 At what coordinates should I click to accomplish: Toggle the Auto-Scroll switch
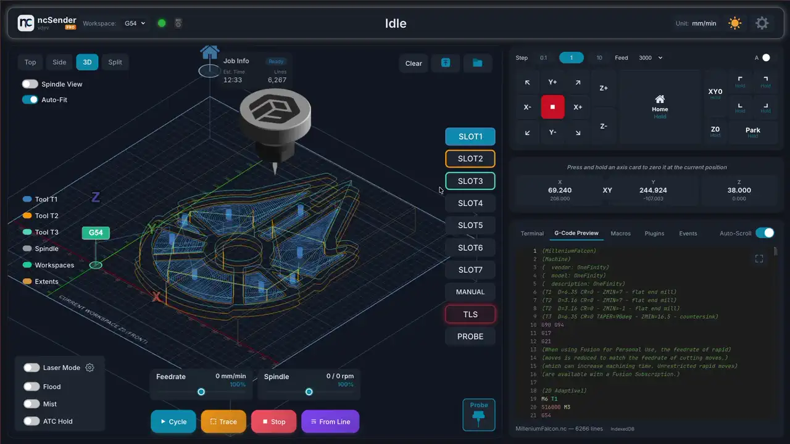click(x=765, y=232)
